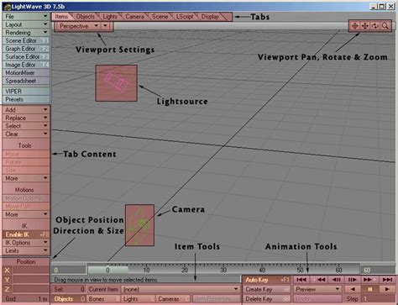Click the viewport Zoom magnifier icon
This screenshot has width=398, height=305.
[x=385, y=26]
